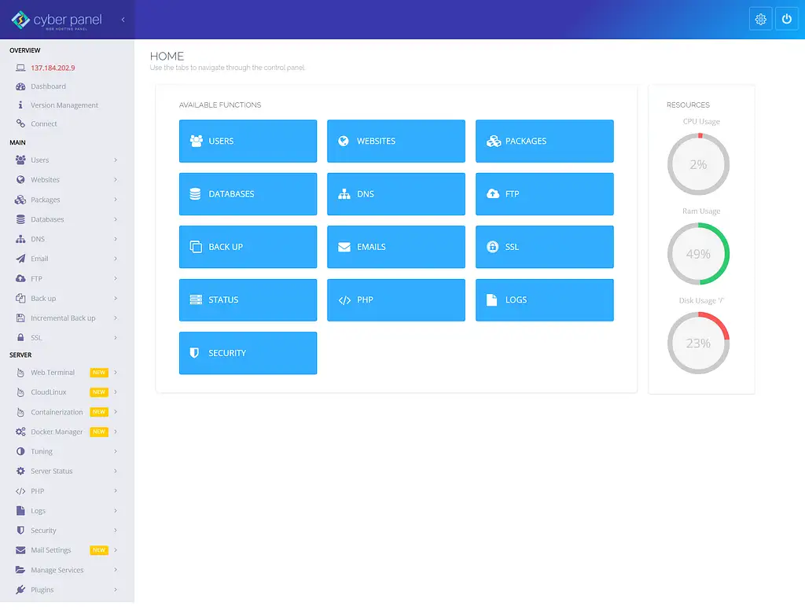Click the STATUS function tile

point(248,299)
